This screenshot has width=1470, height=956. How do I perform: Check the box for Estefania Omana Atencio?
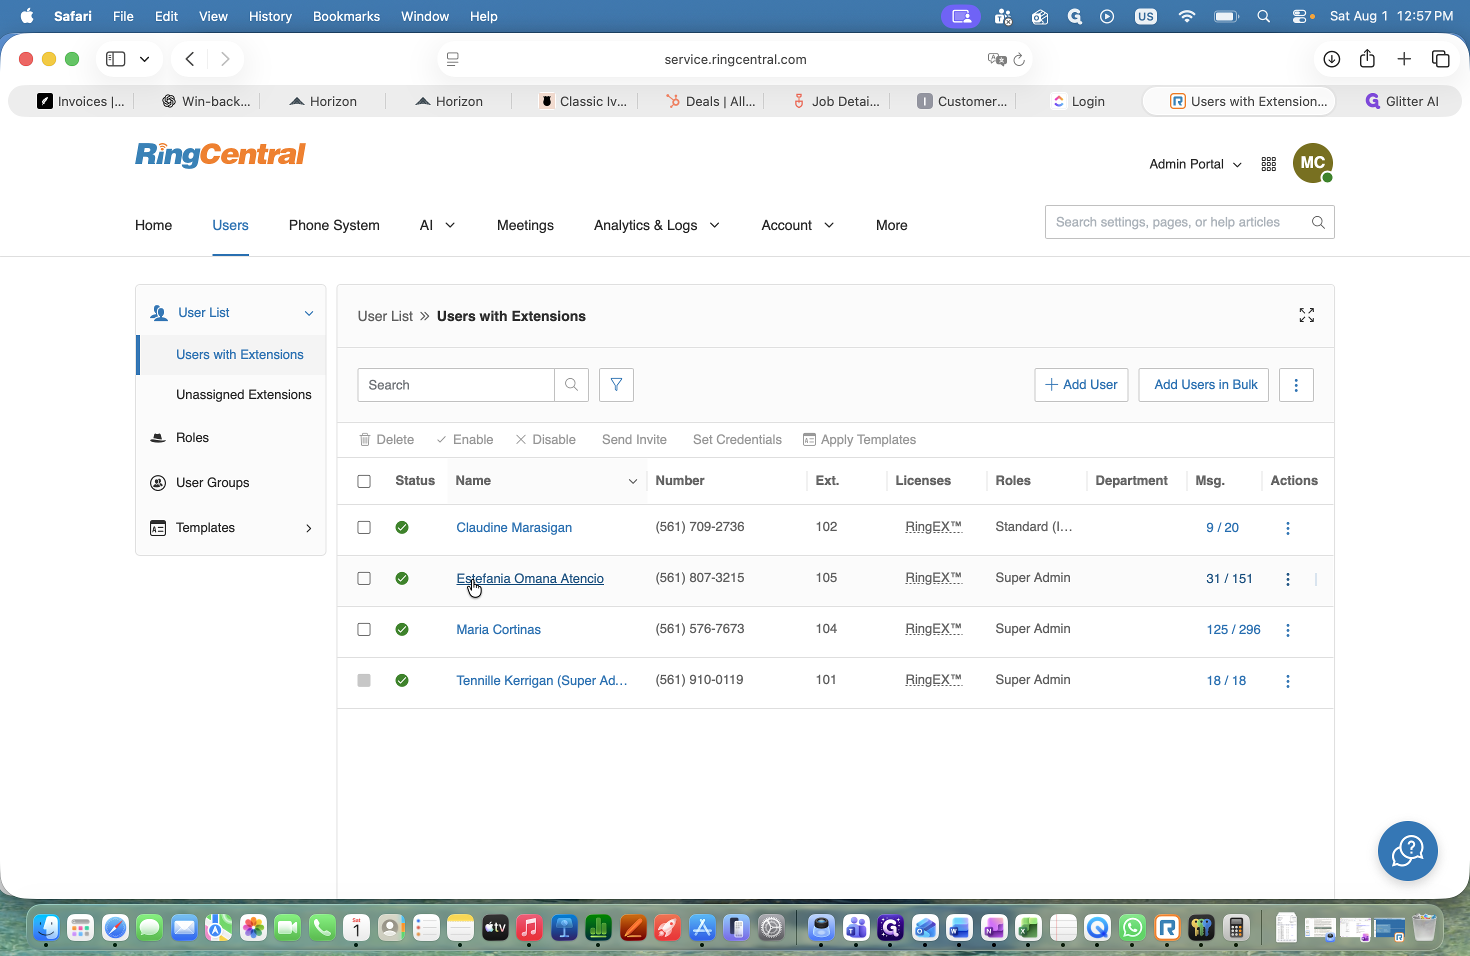coord(364,578)
